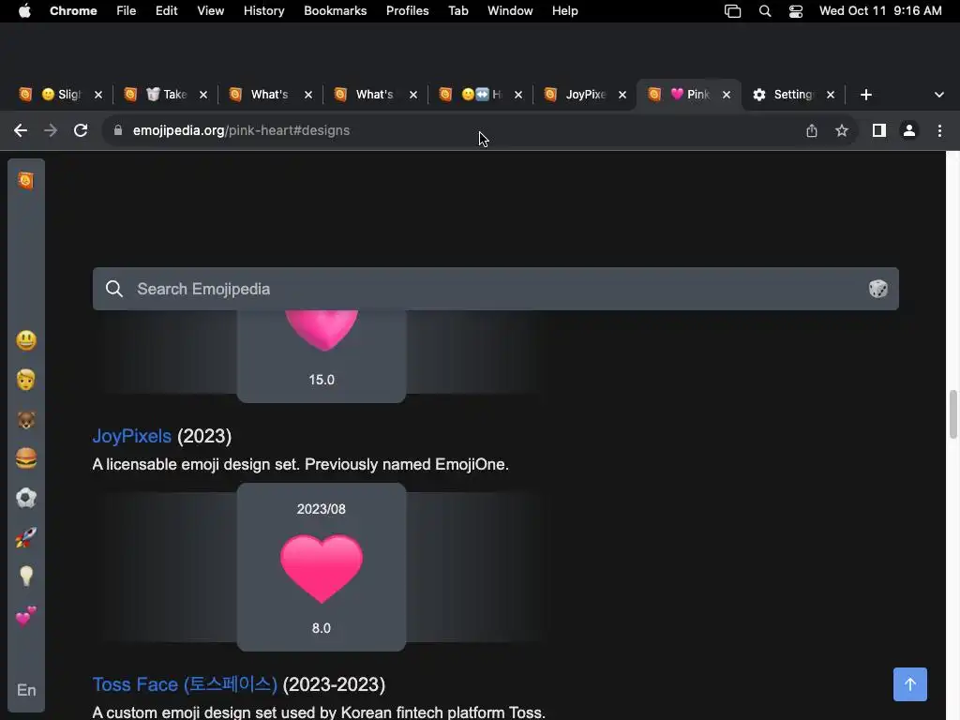The image size is (960, 720).
Task: Open Smileys category grinning face icon
Action: pos(25,340)
